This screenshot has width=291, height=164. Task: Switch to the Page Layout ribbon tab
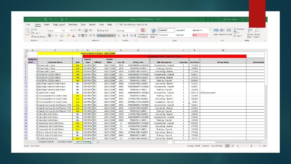tap(59, 25)
